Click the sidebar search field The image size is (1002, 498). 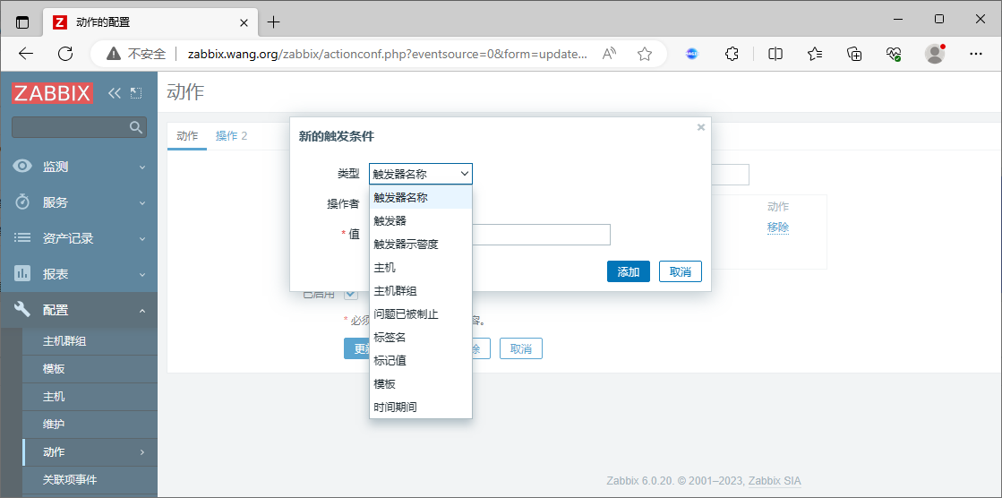point(79,127)
